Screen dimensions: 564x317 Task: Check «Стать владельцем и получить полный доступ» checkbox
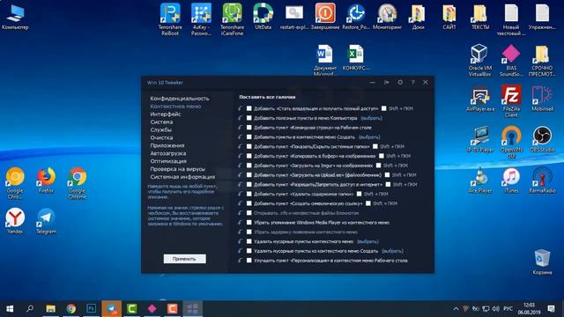click(x=249, y=108)
